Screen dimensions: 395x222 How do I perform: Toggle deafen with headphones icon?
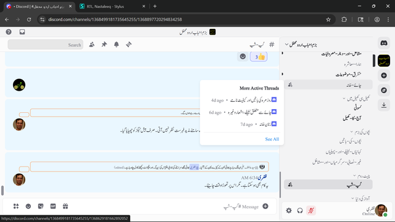click(x=300, y=210)
